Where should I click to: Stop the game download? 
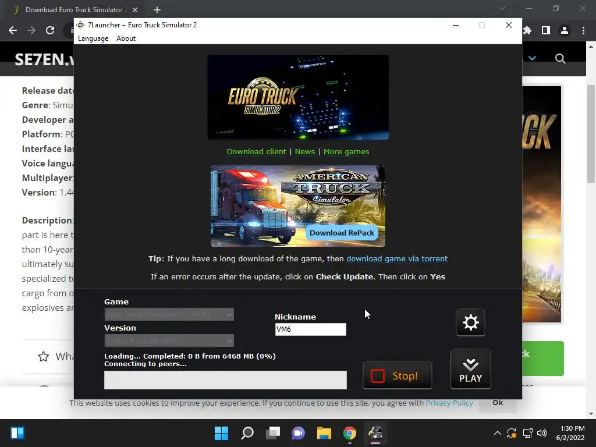pyautogui.click(x=397, y=375)
